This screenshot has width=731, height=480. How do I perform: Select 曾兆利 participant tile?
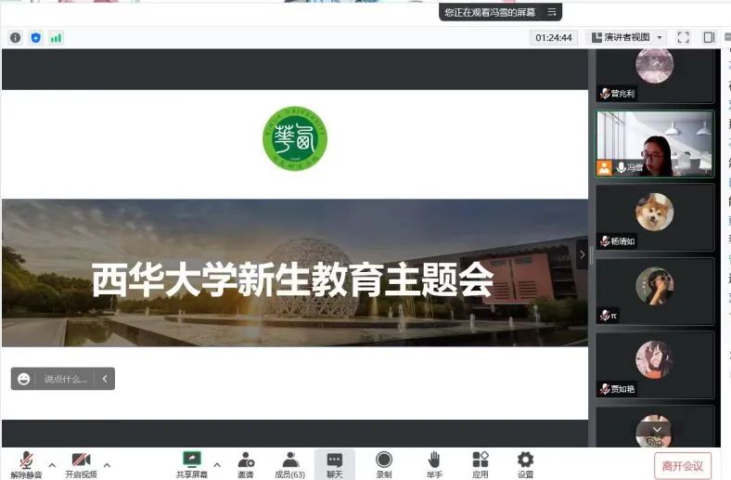(x=655, y=75)
